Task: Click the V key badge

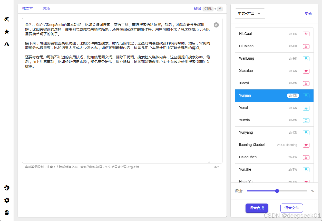Action: [x=220, y=9]
